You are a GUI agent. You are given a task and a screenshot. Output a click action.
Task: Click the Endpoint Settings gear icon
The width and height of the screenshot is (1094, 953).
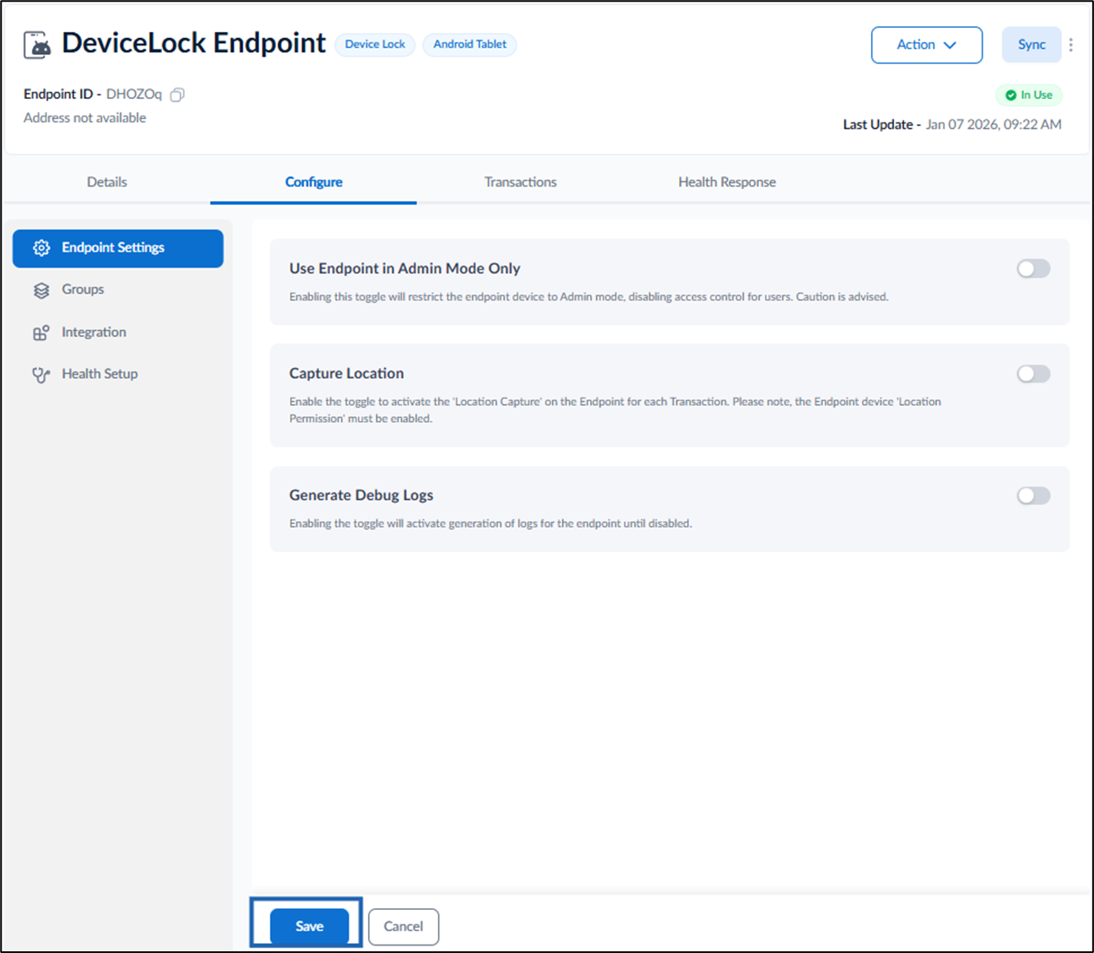pos(41,248)
